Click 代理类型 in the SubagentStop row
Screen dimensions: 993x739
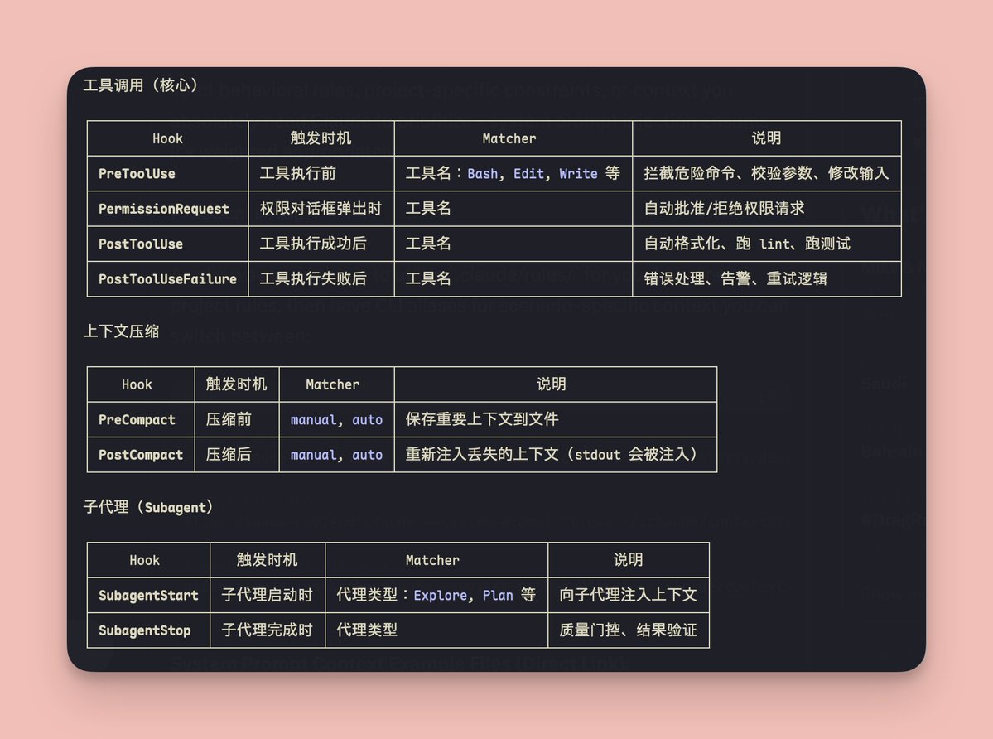368,630
